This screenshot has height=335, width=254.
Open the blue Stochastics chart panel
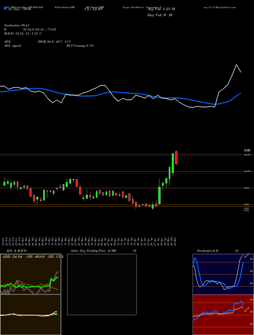[x=223, y=274]
